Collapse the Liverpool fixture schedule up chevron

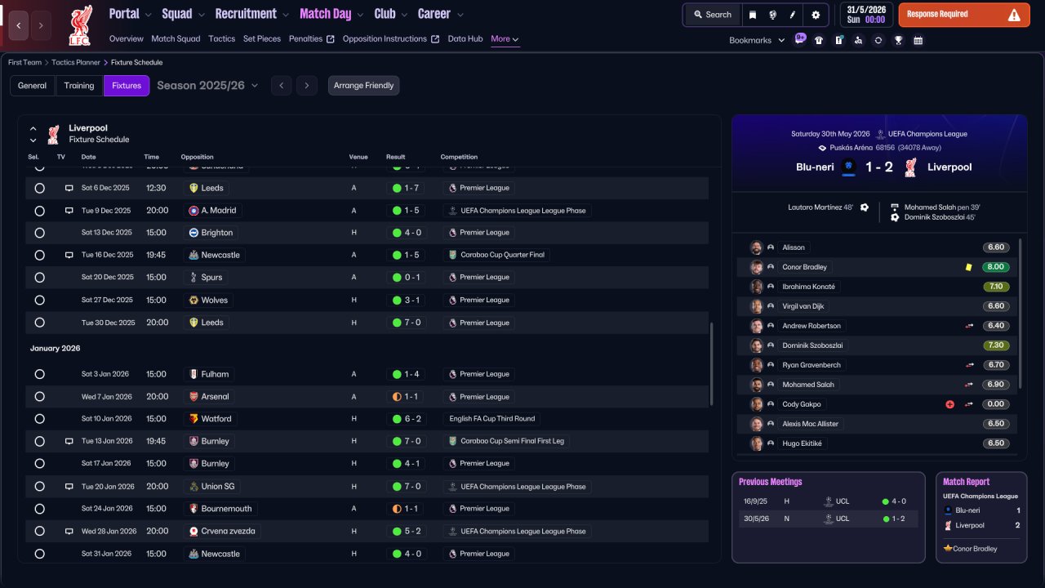(33, 128)
